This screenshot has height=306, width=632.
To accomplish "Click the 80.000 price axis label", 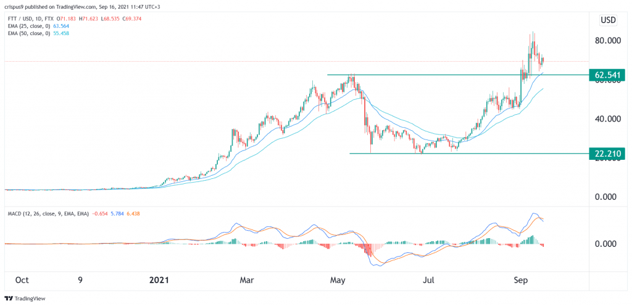I will (x=607, y=41).
